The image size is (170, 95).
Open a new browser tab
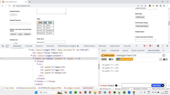[30, 2]
